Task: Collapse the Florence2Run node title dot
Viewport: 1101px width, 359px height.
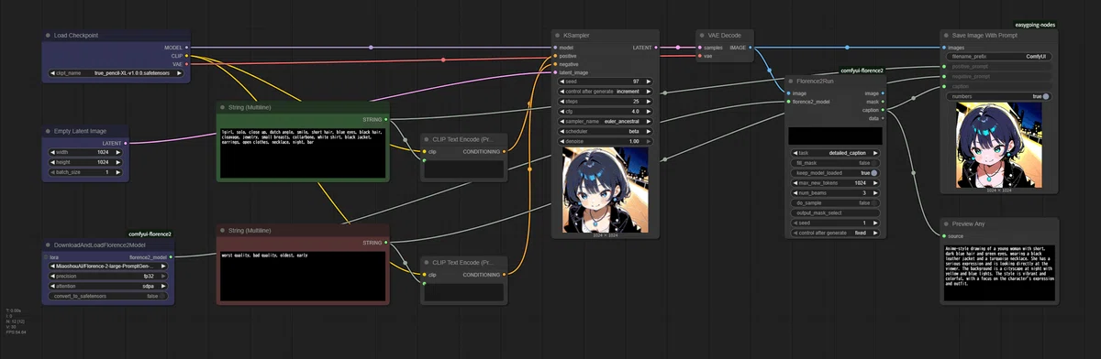Action: 791,82
